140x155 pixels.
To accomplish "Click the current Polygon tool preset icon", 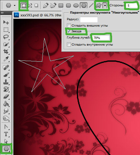I will coord(9,5).
